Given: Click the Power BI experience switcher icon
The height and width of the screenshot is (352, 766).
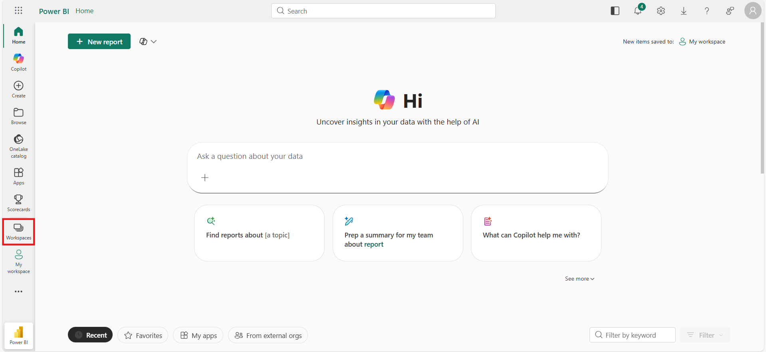Looking at the screenshot, I should (19, 336).
